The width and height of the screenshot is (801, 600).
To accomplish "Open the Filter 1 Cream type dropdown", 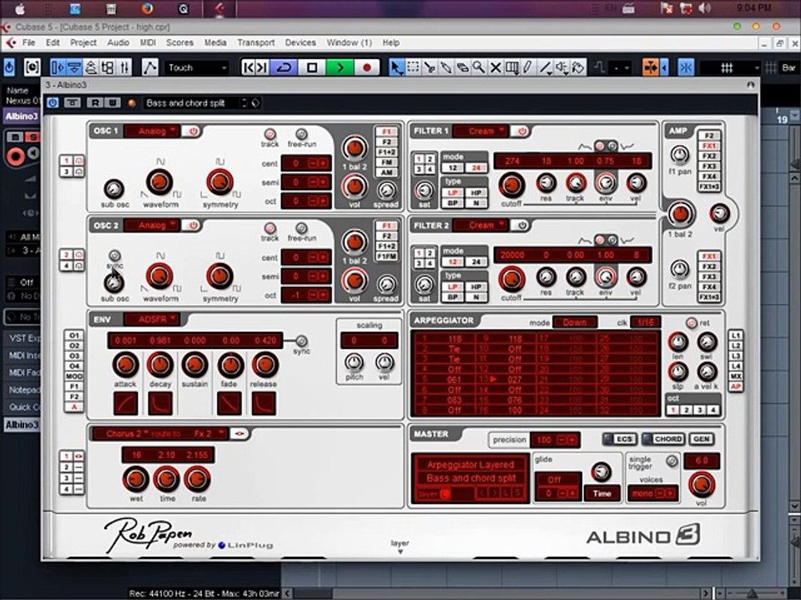I will pyautogui.click(x=481, y=131).
